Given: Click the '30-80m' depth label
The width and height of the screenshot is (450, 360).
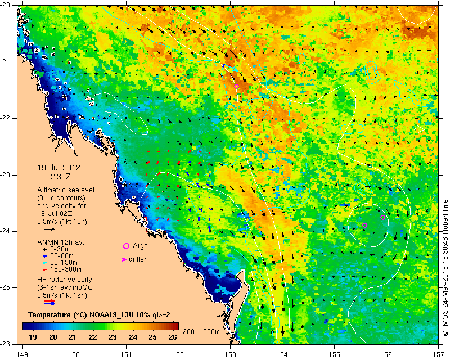Looking at the screenshot, I should tap(62, 256).
